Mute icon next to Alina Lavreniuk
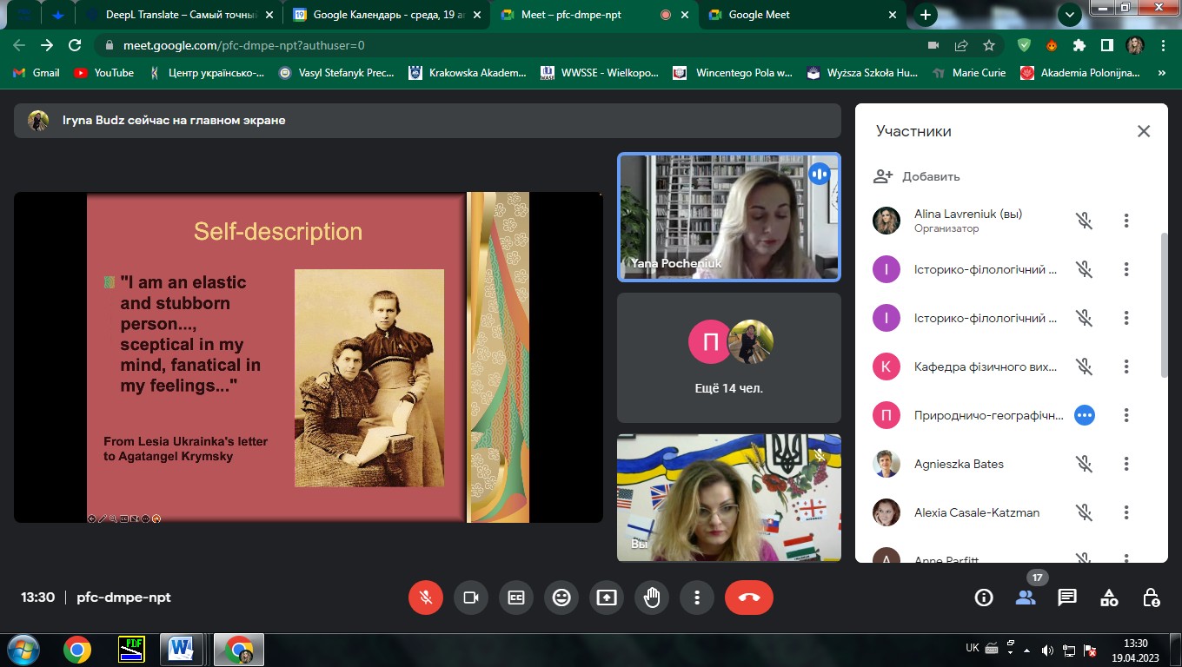 tap(1084, 221)
